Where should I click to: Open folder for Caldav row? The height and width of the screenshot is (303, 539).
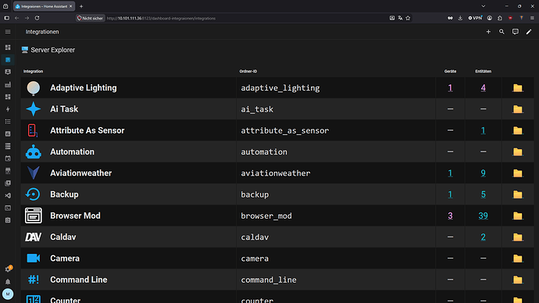coord(518,237)
